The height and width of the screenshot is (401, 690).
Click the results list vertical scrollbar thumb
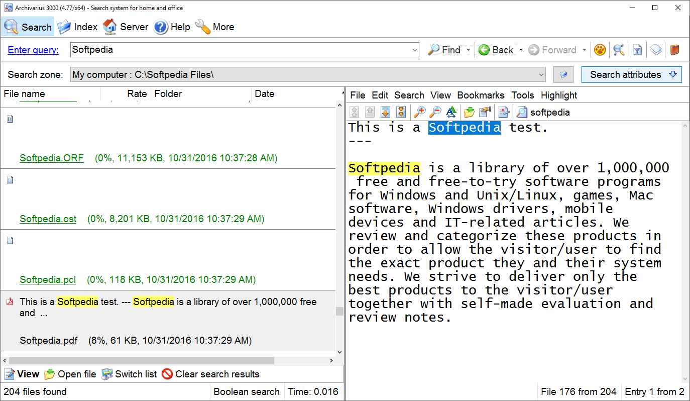click(339, 311)
